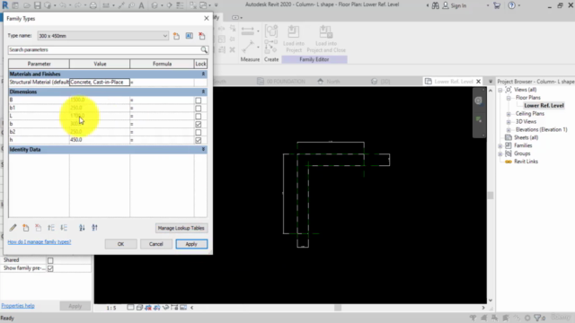Click the Save icon in quick access toolbar
Screen dimensions: 575x323
click(38, 5)
